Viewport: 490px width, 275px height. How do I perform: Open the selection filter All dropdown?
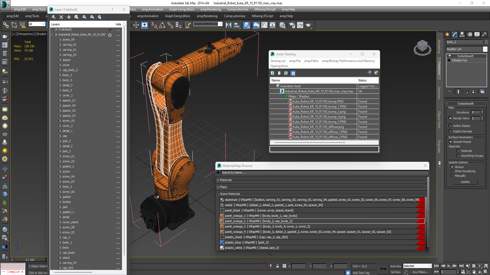pyautogui.click(x=43, y=24)
